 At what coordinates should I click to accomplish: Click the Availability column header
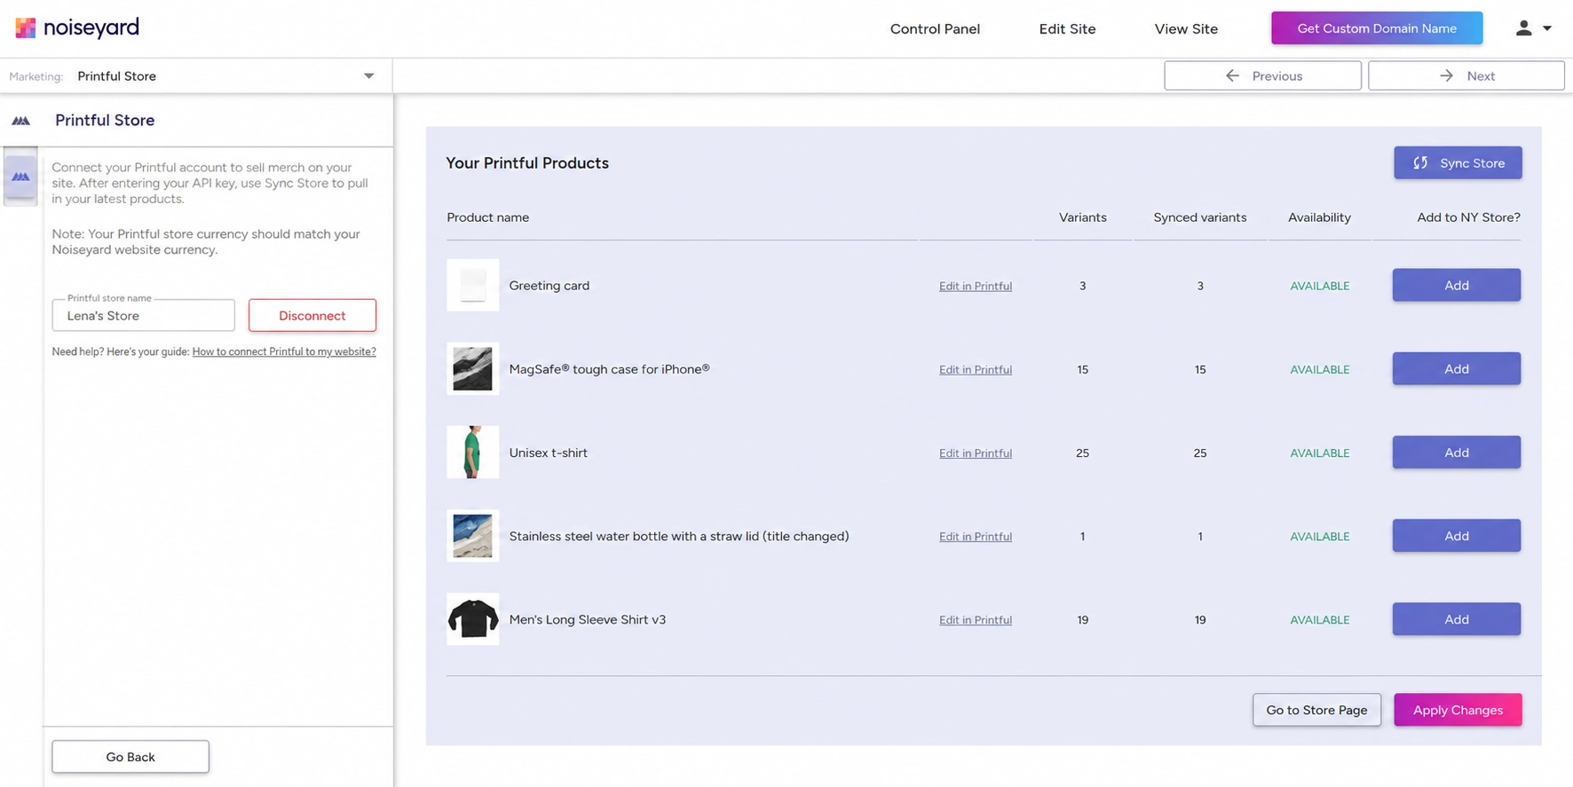pyautogui.click(x=1319, y=217)
